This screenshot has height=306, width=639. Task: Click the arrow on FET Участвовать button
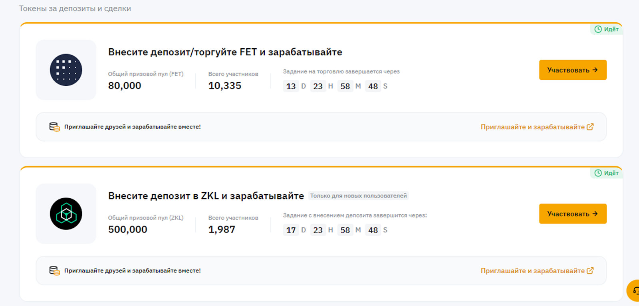[595, 70]
